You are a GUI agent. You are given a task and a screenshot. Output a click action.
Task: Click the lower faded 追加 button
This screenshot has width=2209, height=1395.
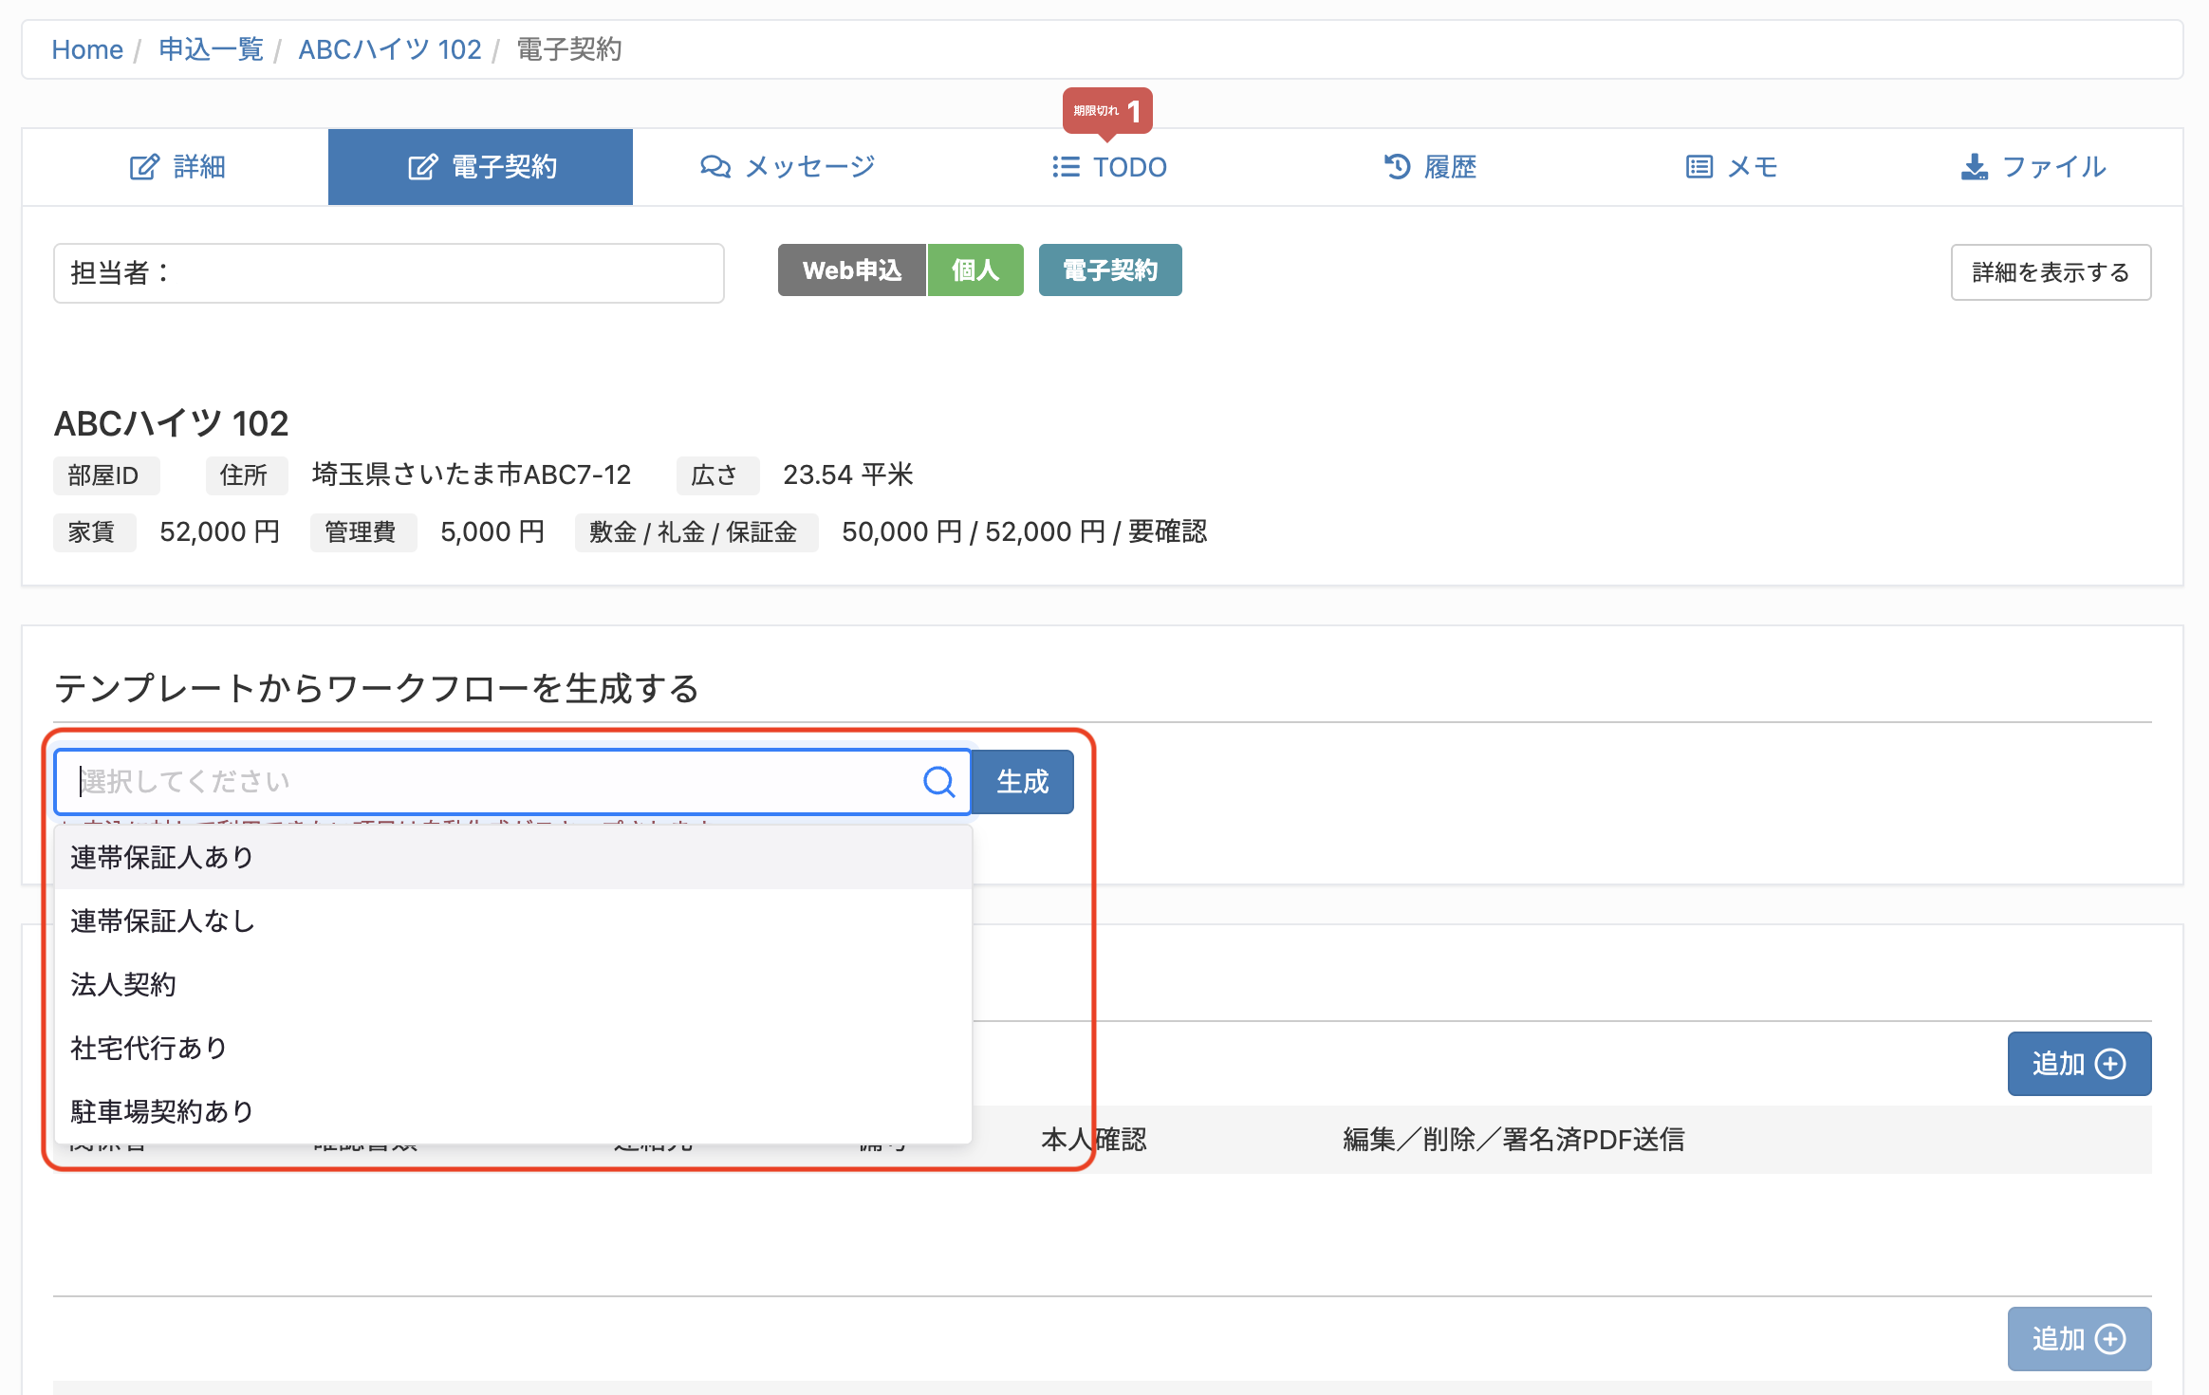tap(2079, 1339)
